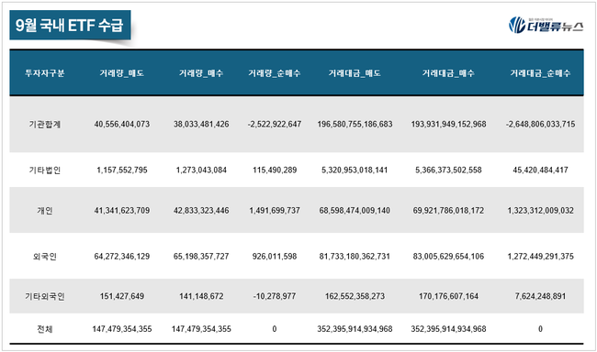Image resolution: width=597 pixels, height=352 pixels.
Task: Select cell value 193,931,949,152,968
Action: (448, 125)
